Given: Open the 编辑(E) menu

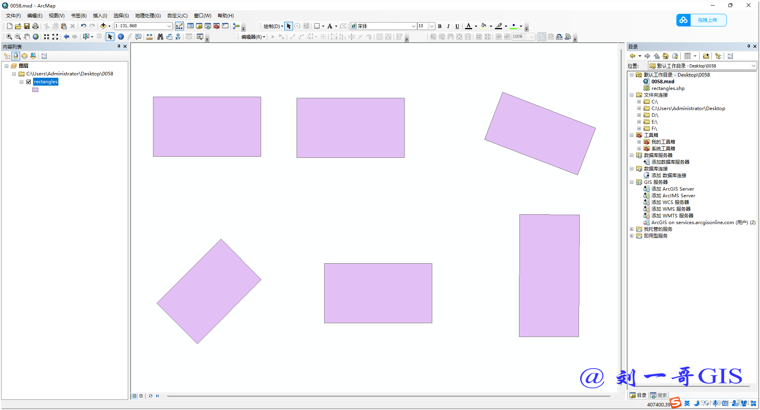Looking at the screenshot, I should 35,16.
